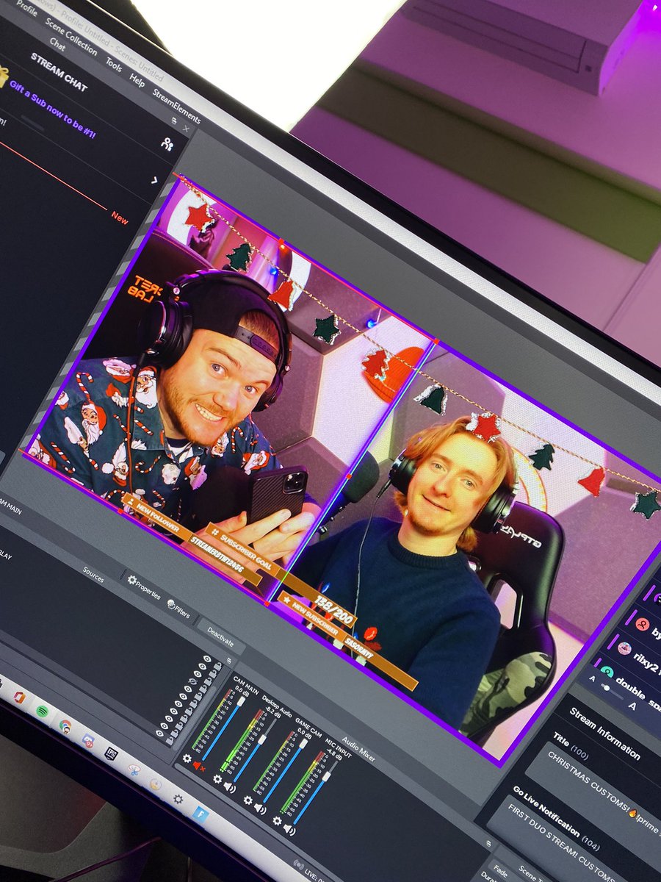Lock the topmost source via padlock icon
This screenshot has height=882, width=661.
point(219,666)
